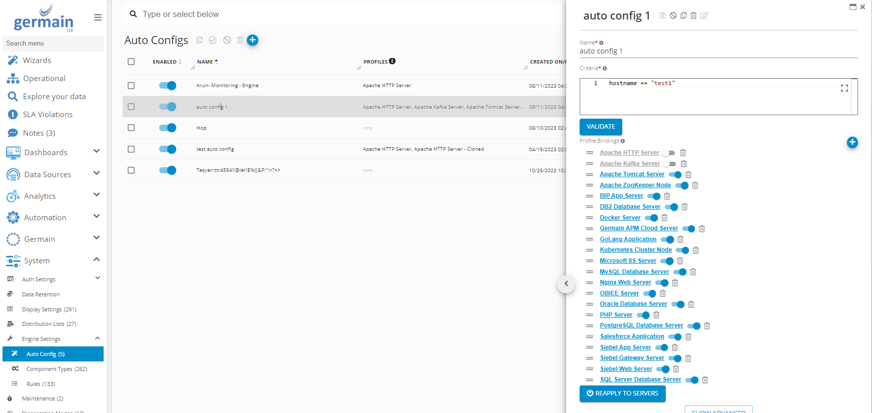Click trash icon in auto config 1 header
The height and width of the screenshot is (413, 872).
(693, 16)
